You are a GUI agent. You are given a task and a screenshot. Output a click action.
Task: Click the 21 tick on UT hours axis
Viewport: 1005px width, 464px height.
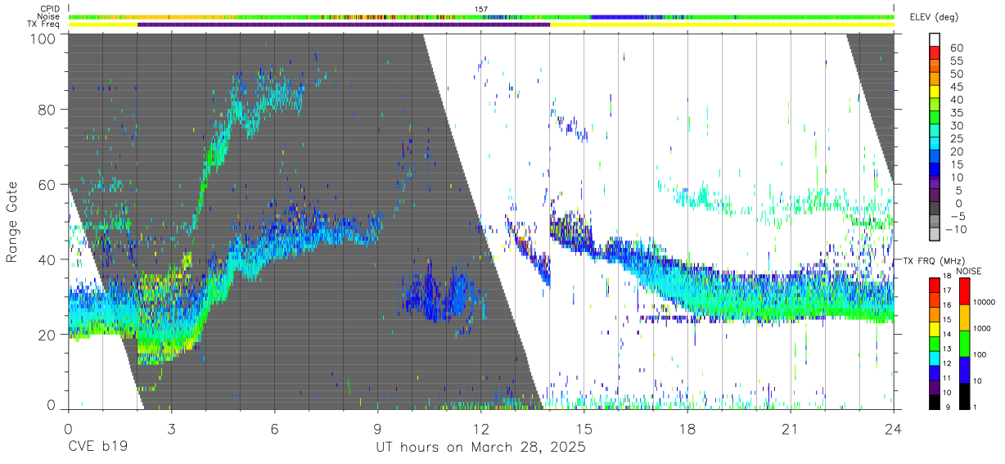pyautogui.click(x=791, y=429)
